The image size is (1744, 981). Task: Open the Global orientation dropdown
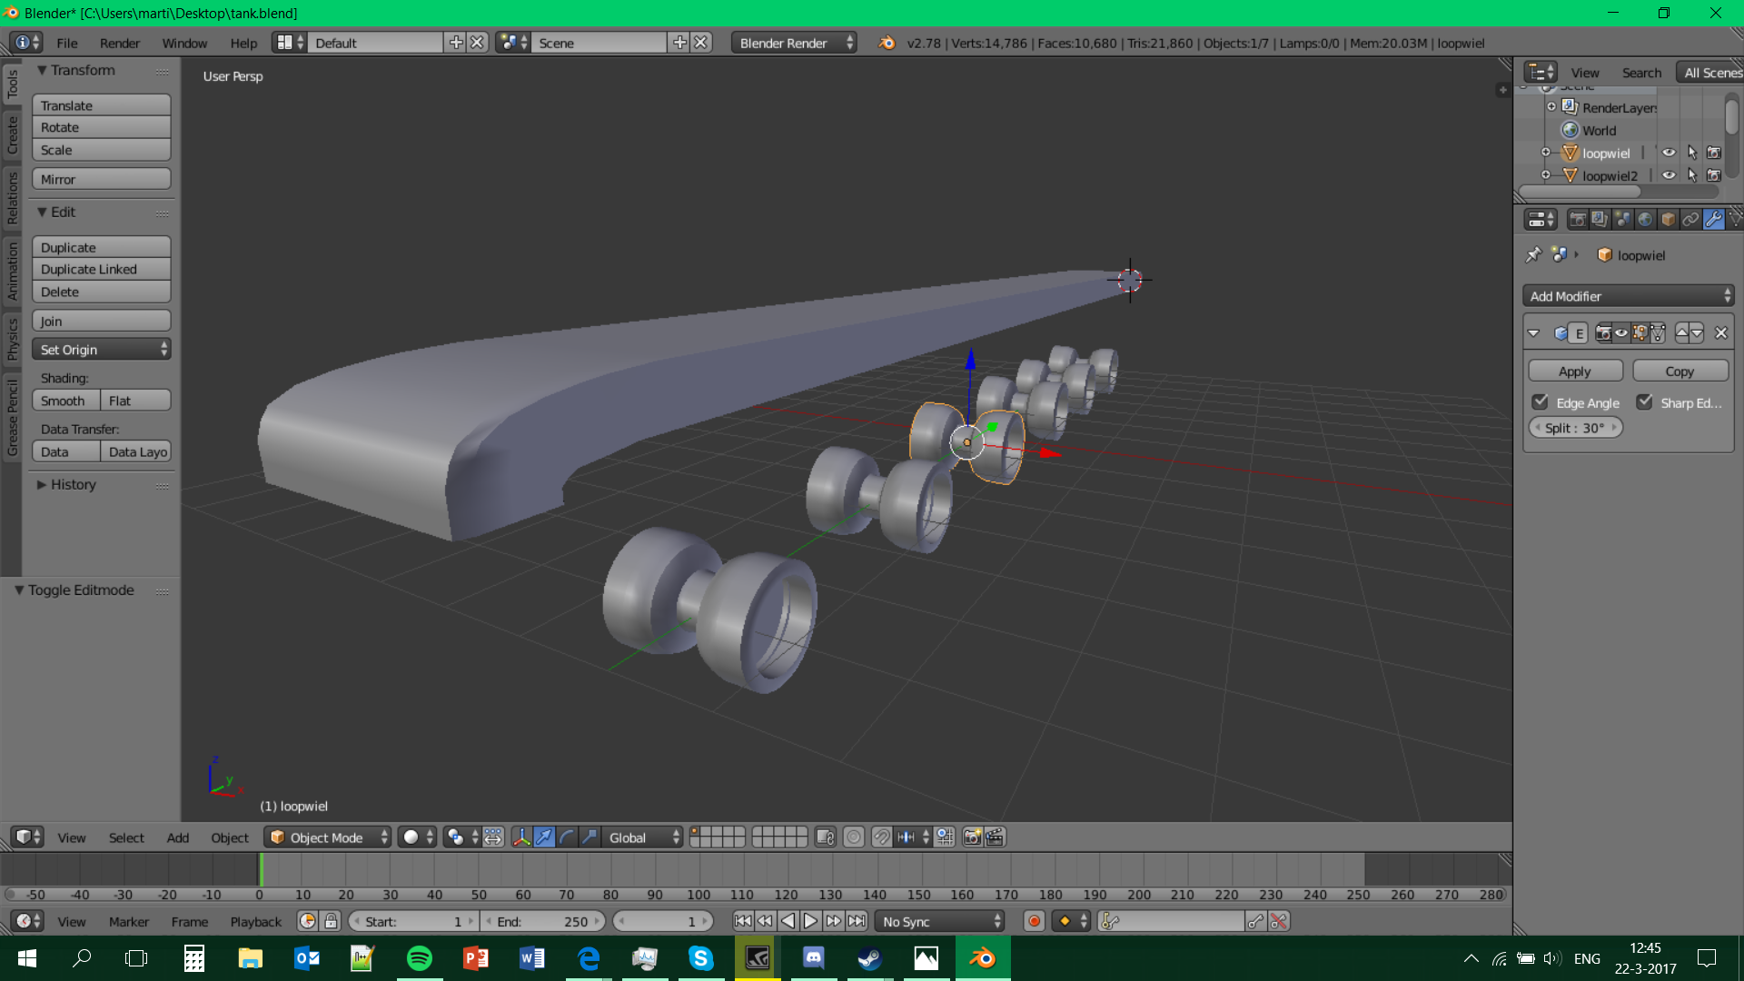[643, 837]
